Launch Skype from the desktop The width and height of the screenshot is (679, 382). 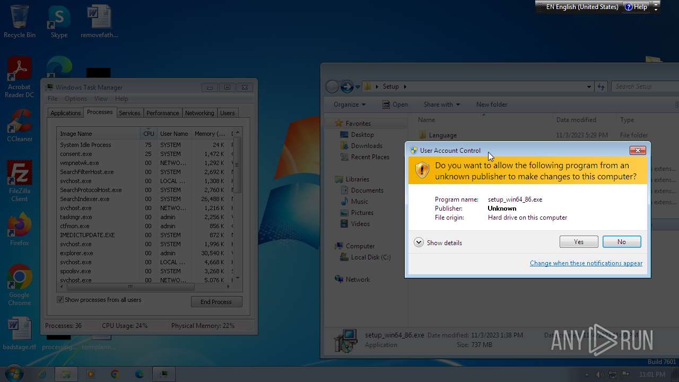click(59, 21)
